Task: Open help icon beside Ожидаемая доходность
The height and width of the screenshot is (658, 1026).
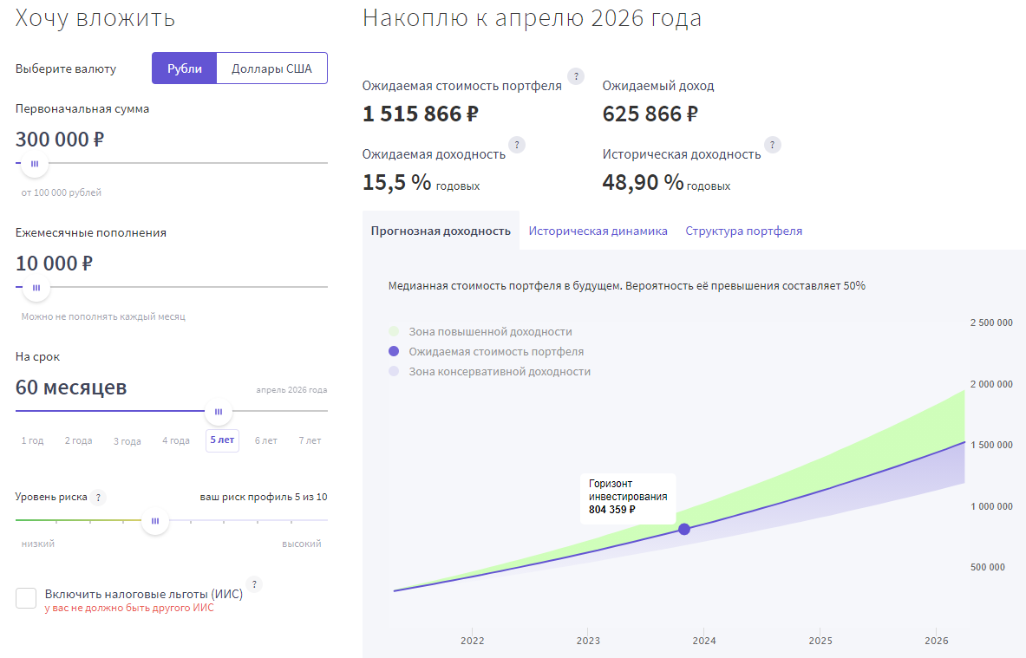Action: pos(517,145)
